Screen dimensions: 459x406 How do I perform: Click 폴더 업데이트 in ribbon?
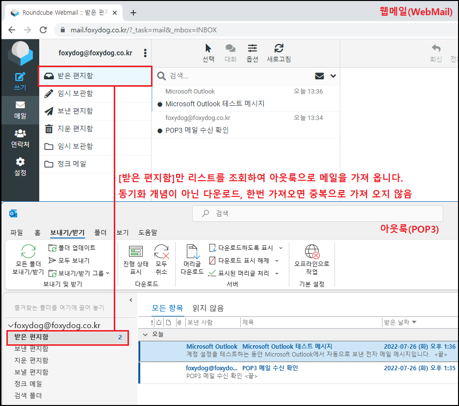(72, 248)
